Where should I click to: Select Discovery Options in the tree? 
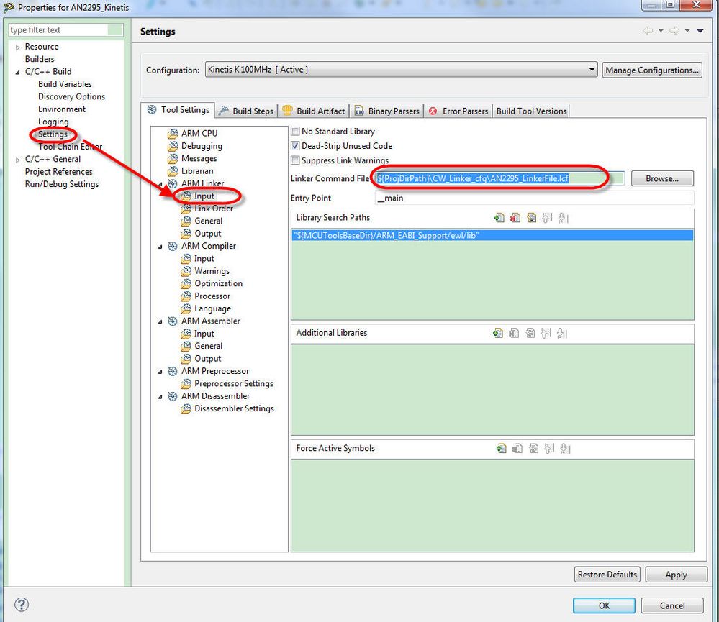pos(71,96)
